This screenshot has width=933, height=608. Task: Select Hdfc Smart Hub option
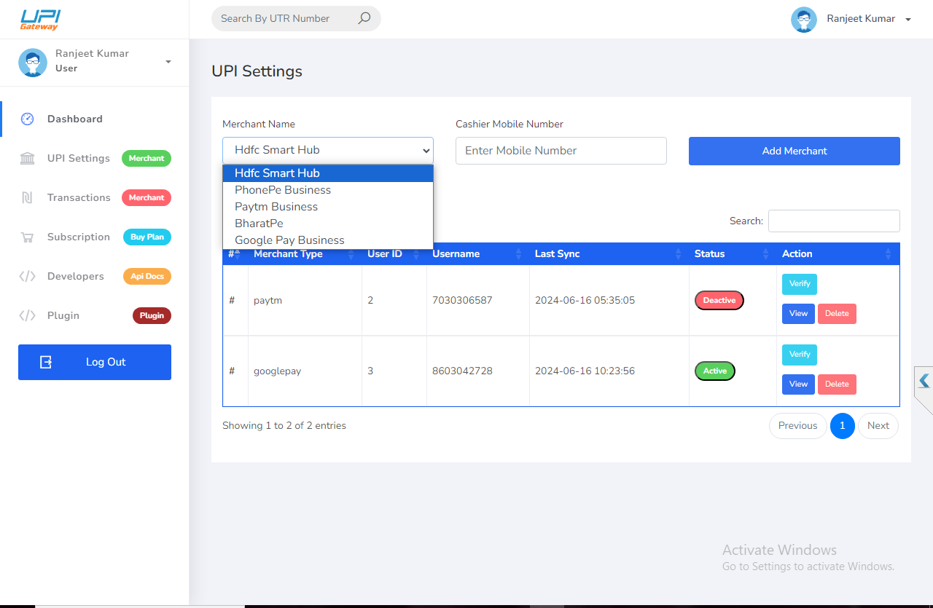pyautogui.click(x=328, y=173)
